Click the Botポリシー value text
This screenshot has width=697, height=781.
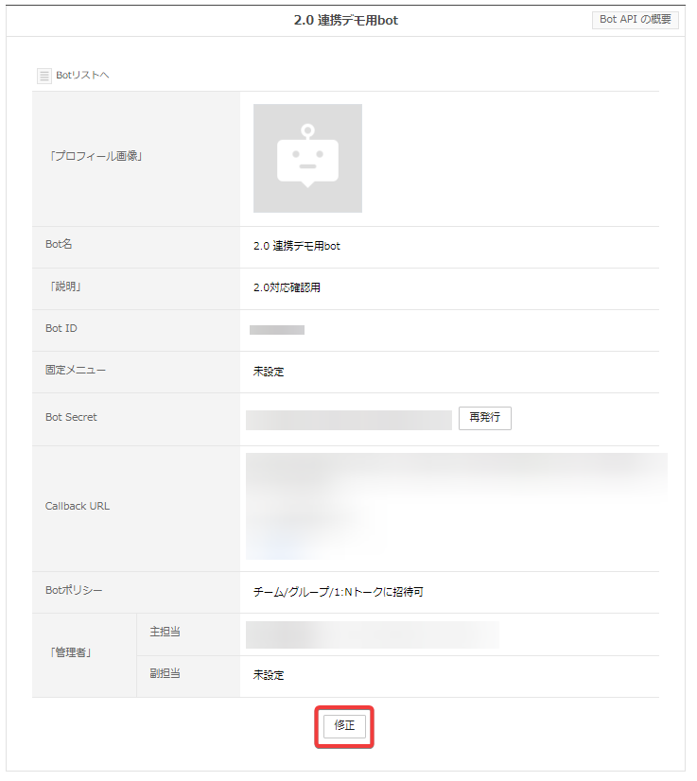coord(338,593)
